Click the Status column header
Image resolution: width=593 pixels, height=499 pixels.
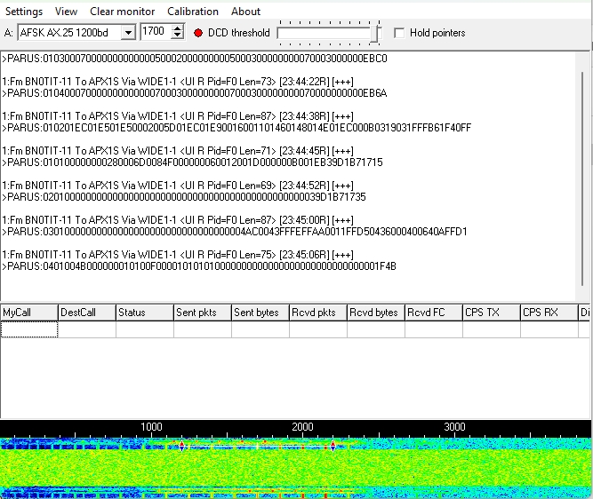pyautogui.click(x=144, y=313)
